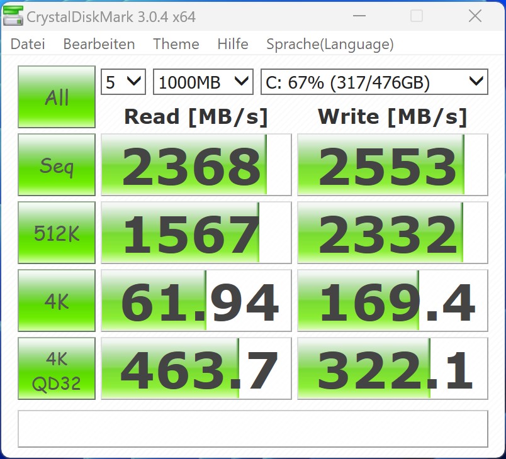Run all benchmarks with the All button
Viewport: 506px width, 459px height.
(x=57, y=97)
